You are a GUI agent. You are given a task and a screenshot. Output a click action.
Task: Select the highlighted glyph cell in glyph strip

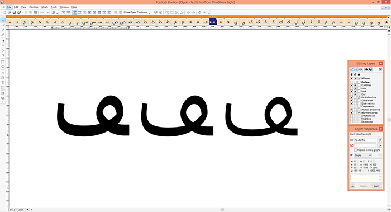click(x=213, y=22)
